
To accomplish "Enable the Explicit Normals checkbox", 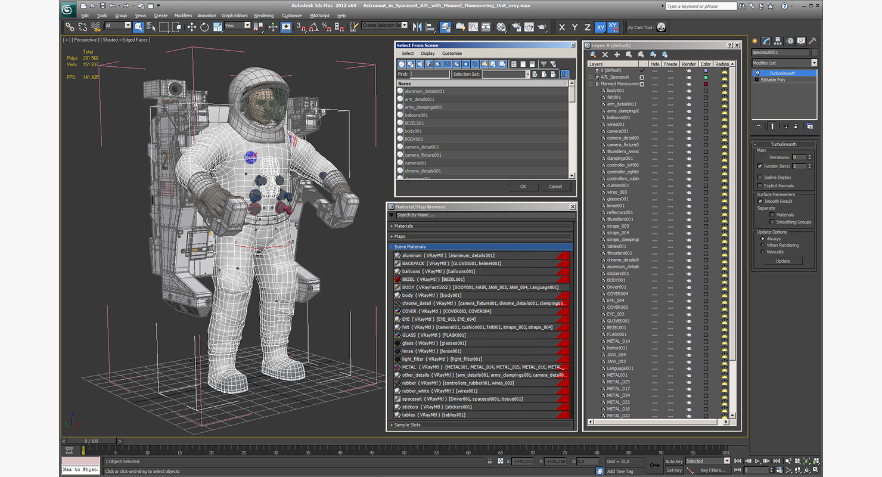I will (x=760, y=185).
